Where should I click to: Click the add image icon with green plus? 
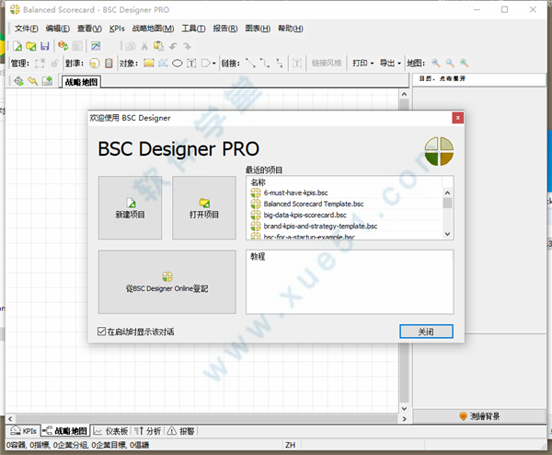click(x=47, y=81)
